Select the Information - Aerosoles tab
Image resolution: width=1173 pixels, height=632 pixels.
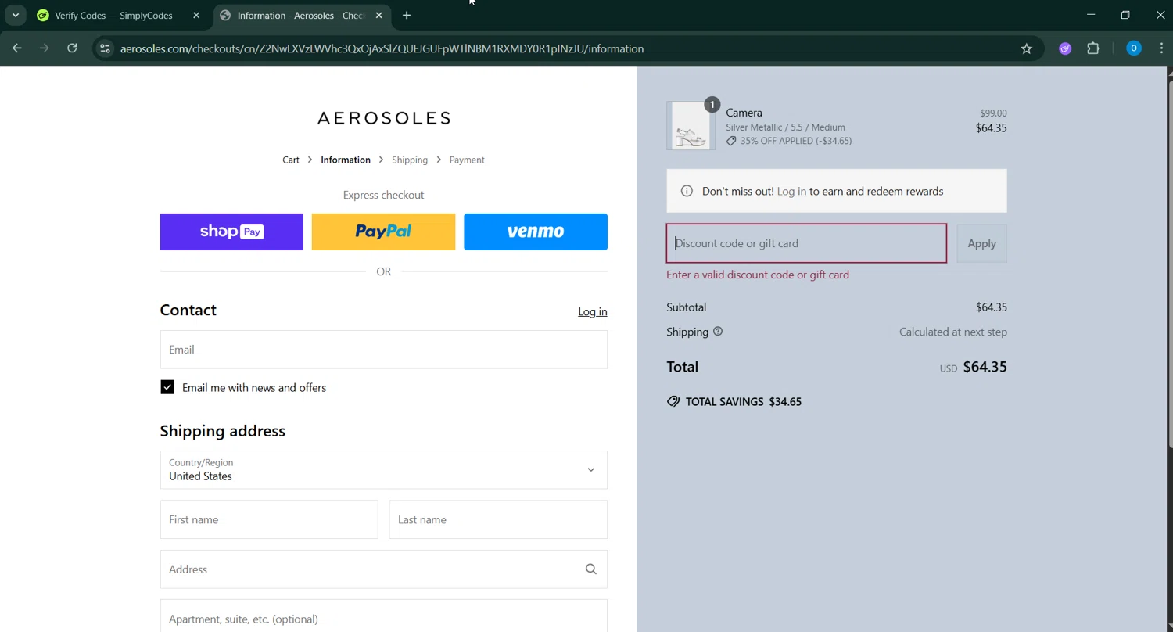pos(301,15)
